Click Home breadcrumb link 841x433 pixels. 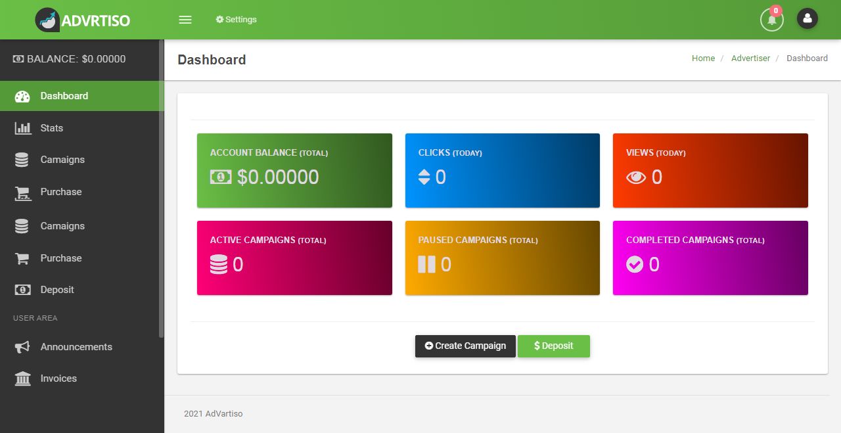pos(703,58)
